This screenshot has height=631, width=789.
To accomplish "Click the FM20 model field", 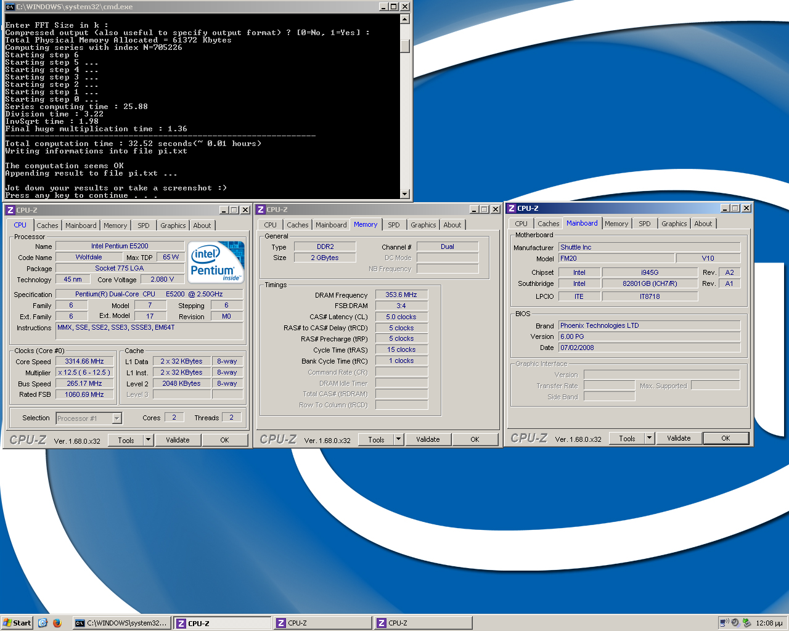I will click(x=616, y=259).
